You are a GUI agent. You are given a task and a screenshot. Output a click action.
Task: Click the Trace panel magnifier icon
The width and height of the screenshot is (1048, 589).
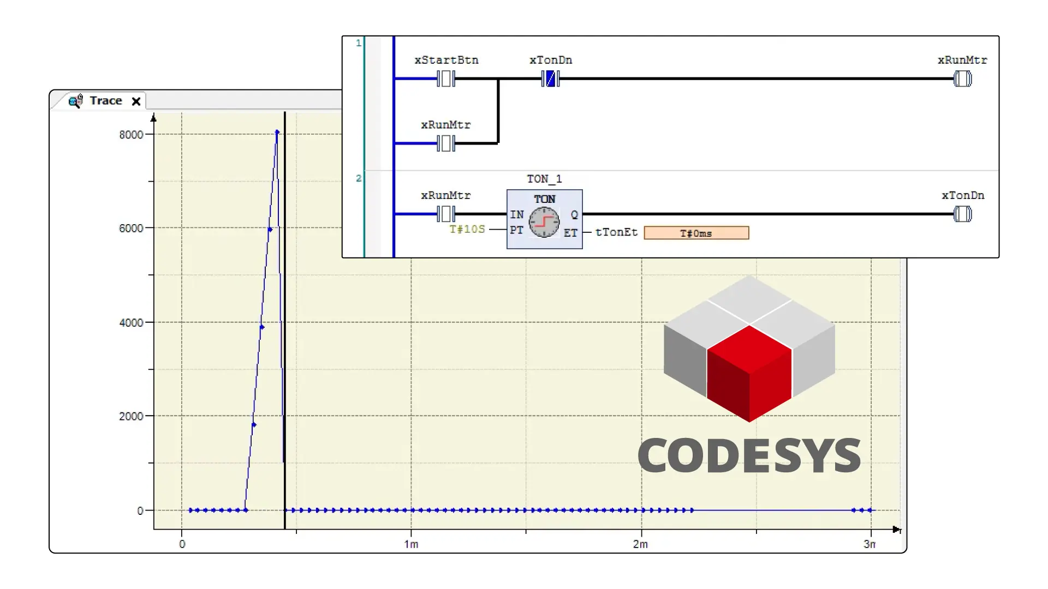[x=74, y=100]
